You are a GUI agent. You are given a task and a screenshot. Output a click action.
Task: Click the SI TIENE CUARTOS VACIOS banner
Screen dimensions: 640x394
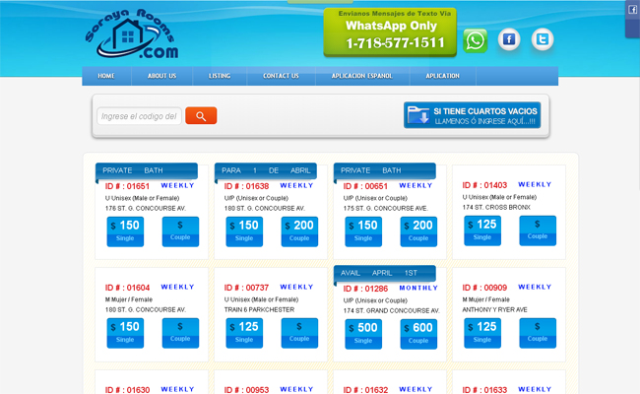(x=472, y=115)
